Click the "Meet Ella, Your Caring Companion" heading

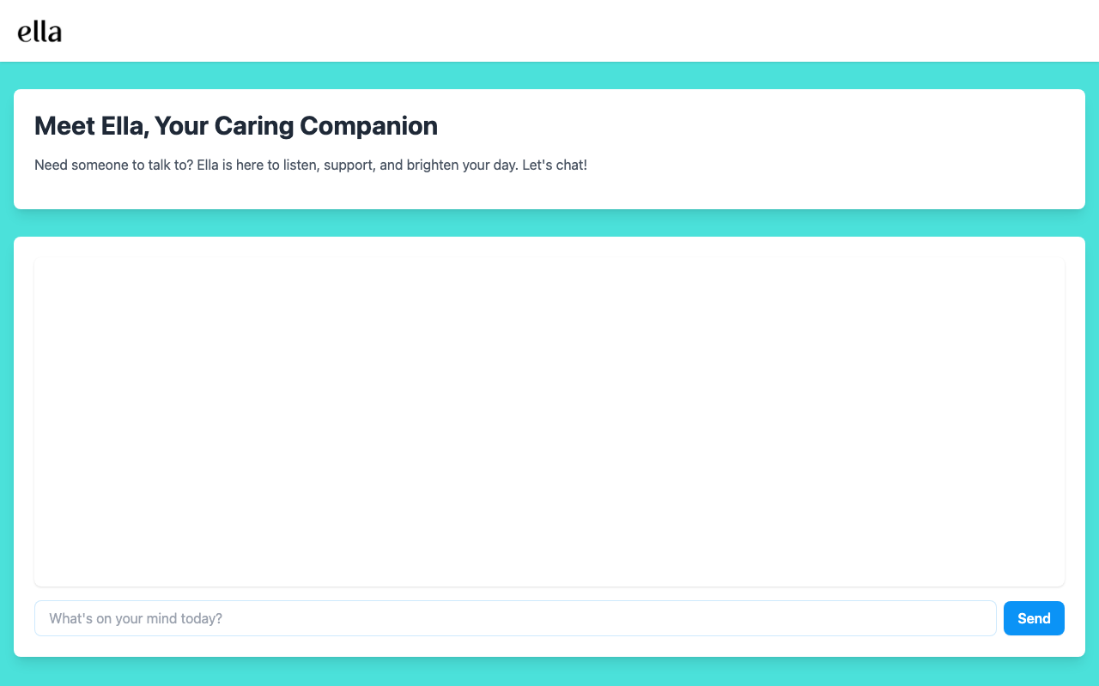pyautogui.click(x=236, y=126)
